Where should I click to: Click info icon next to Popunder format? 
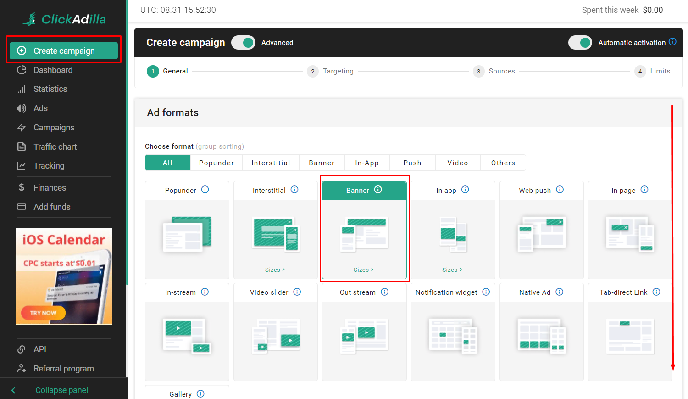click(205, 190)
